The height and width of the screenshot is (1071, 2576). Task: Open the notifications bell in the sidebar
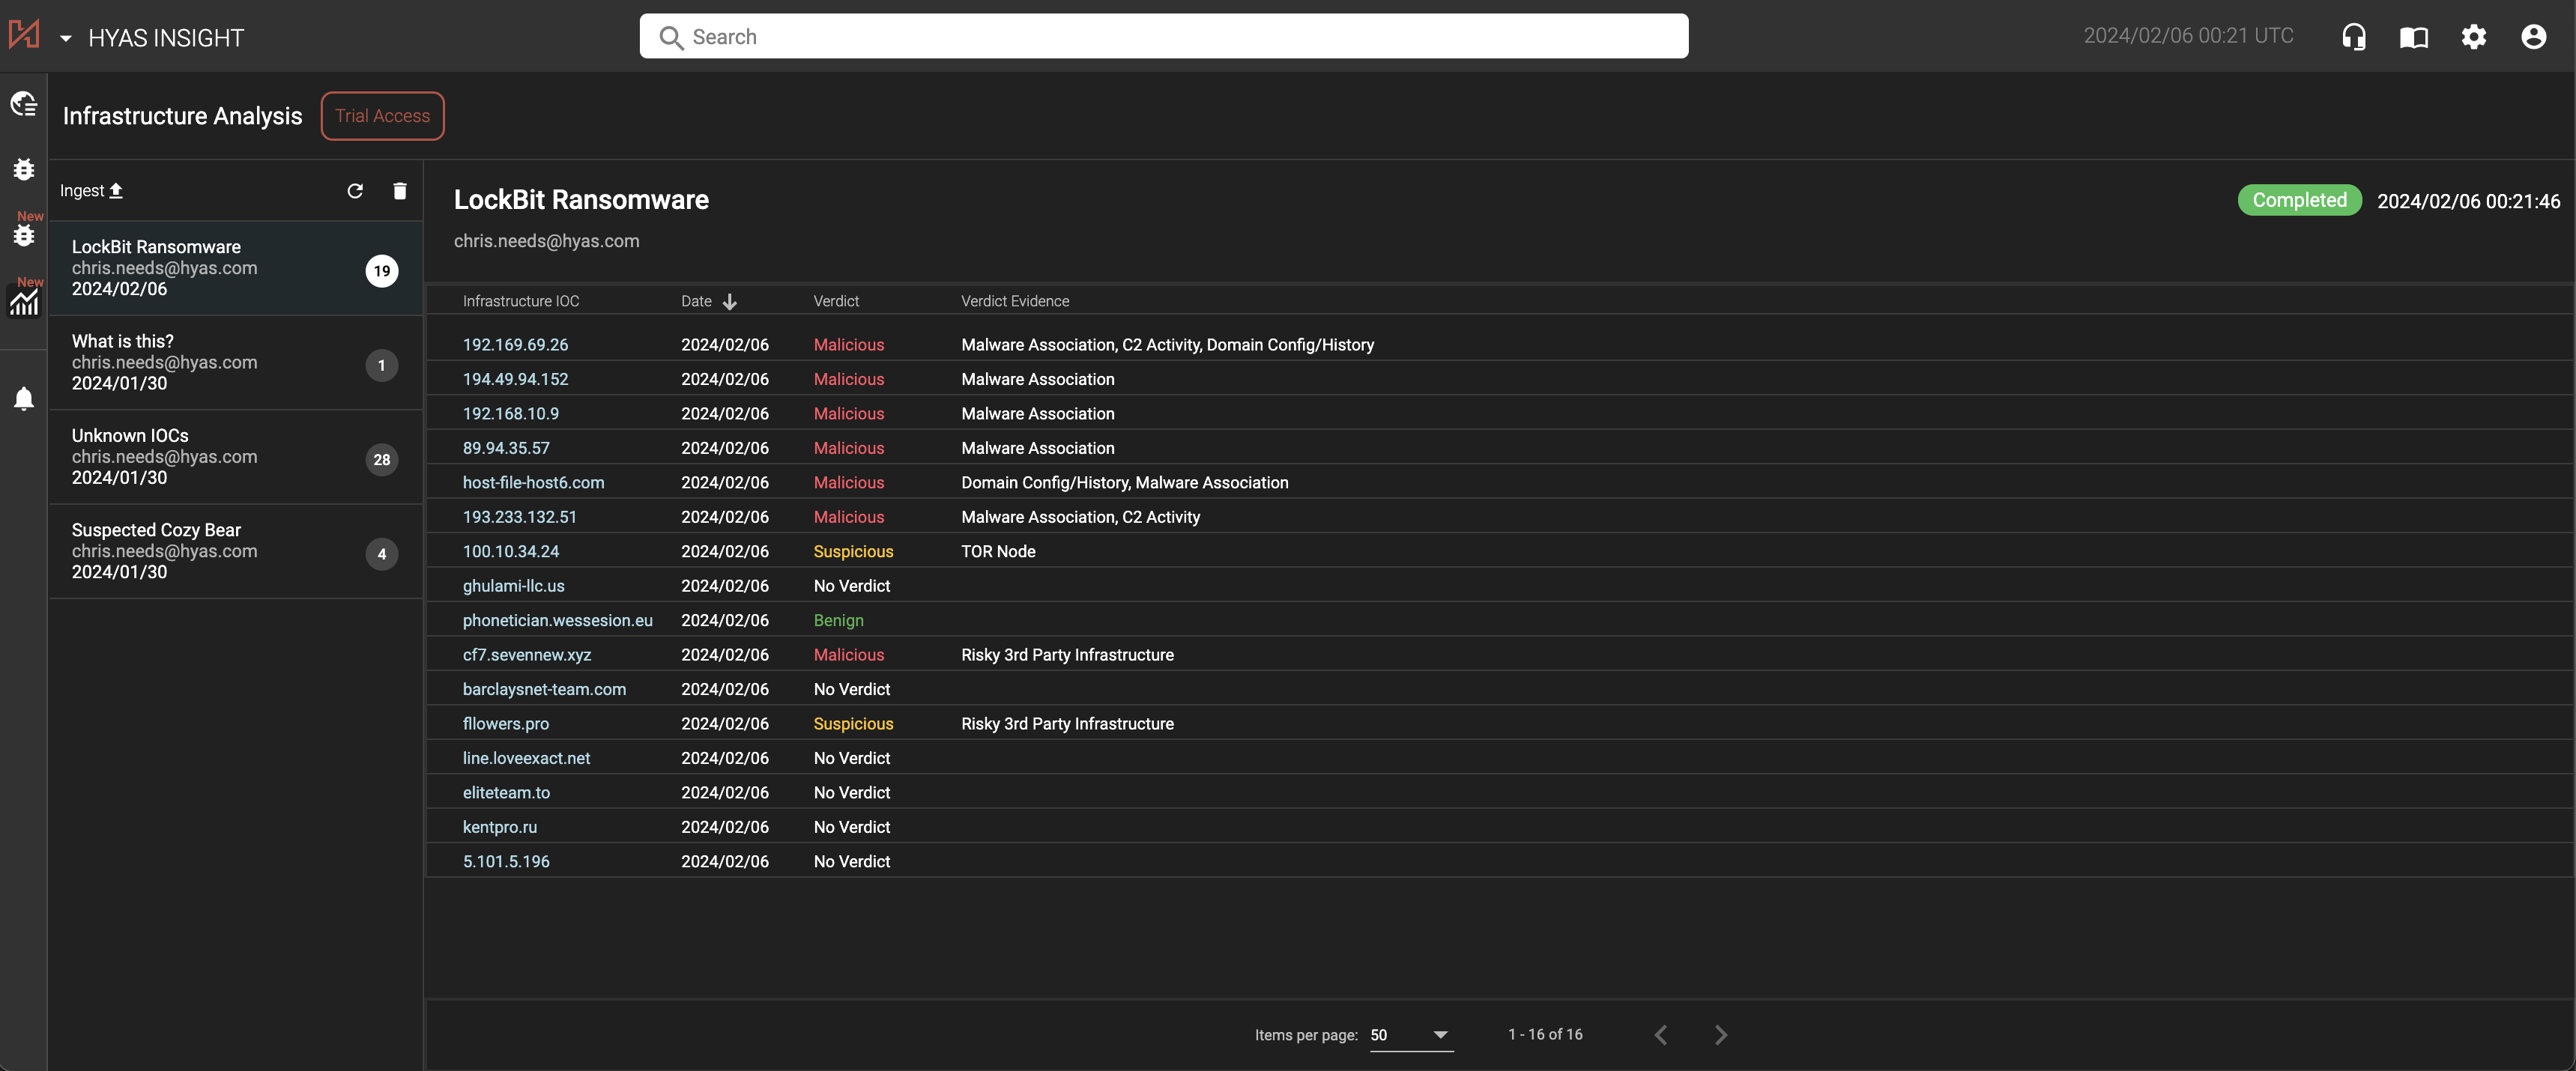click(24, 398)
